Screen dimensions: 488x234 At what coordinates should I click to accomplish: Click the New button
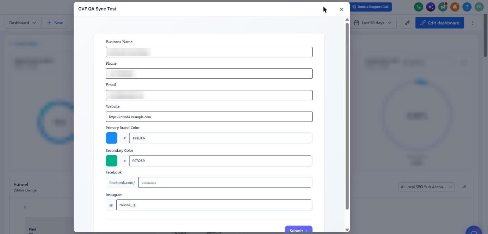point(55,23)
